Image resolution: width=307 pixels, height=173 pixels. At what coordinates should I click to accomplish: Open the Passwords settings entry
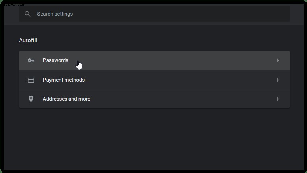click(x=154, y=60)
